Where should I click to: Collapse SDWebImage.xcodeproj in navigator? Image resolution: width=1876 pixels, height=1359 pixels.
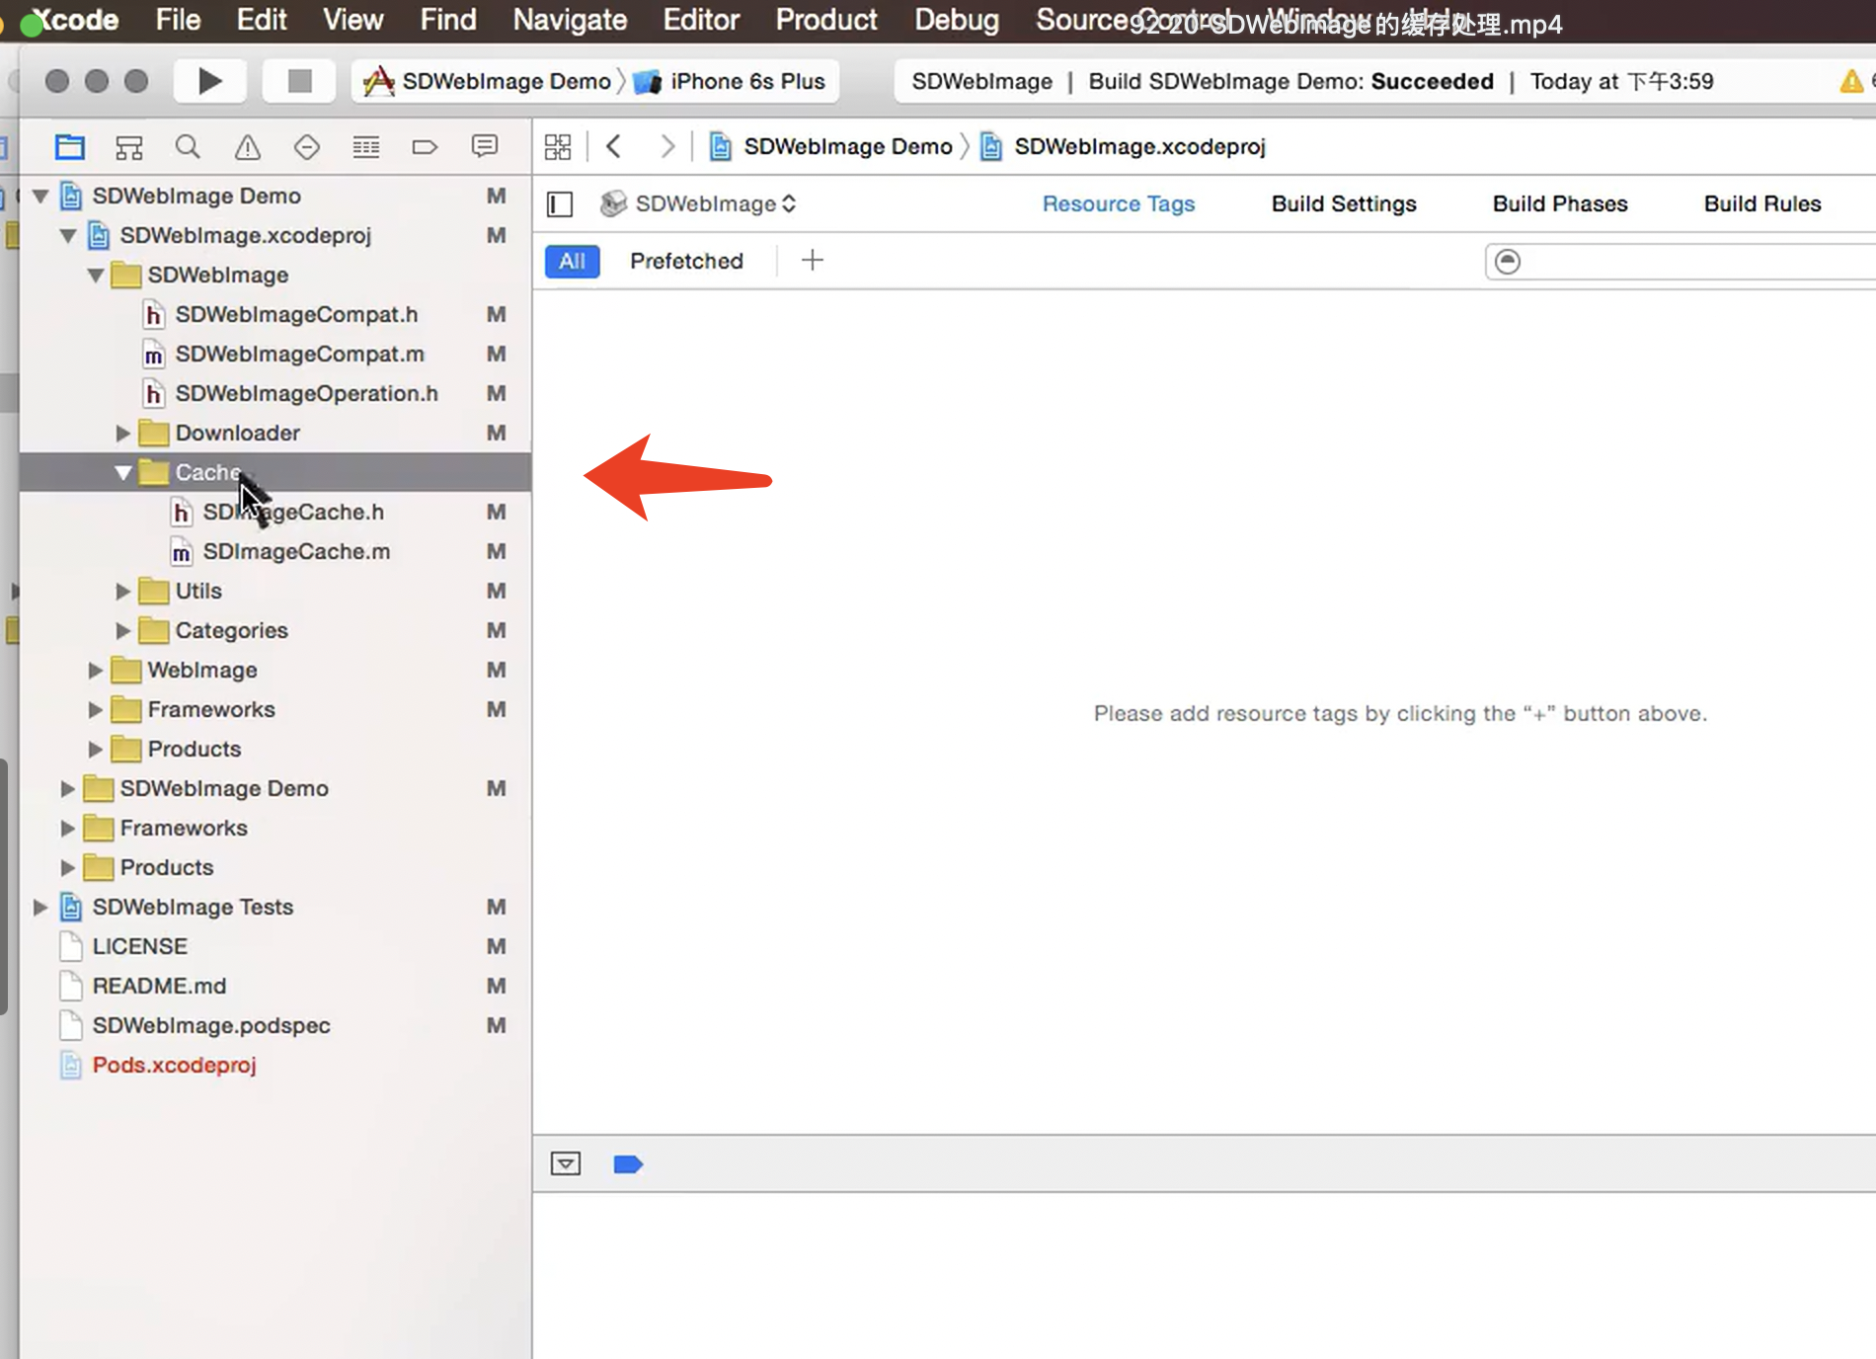[68, 235]
